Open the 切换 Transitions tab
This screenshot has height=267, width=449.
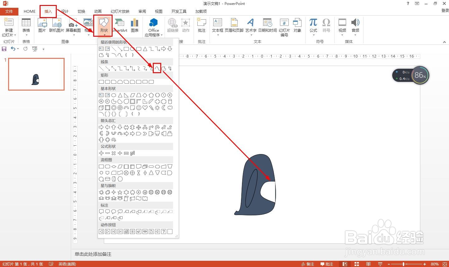coord(81,12)
